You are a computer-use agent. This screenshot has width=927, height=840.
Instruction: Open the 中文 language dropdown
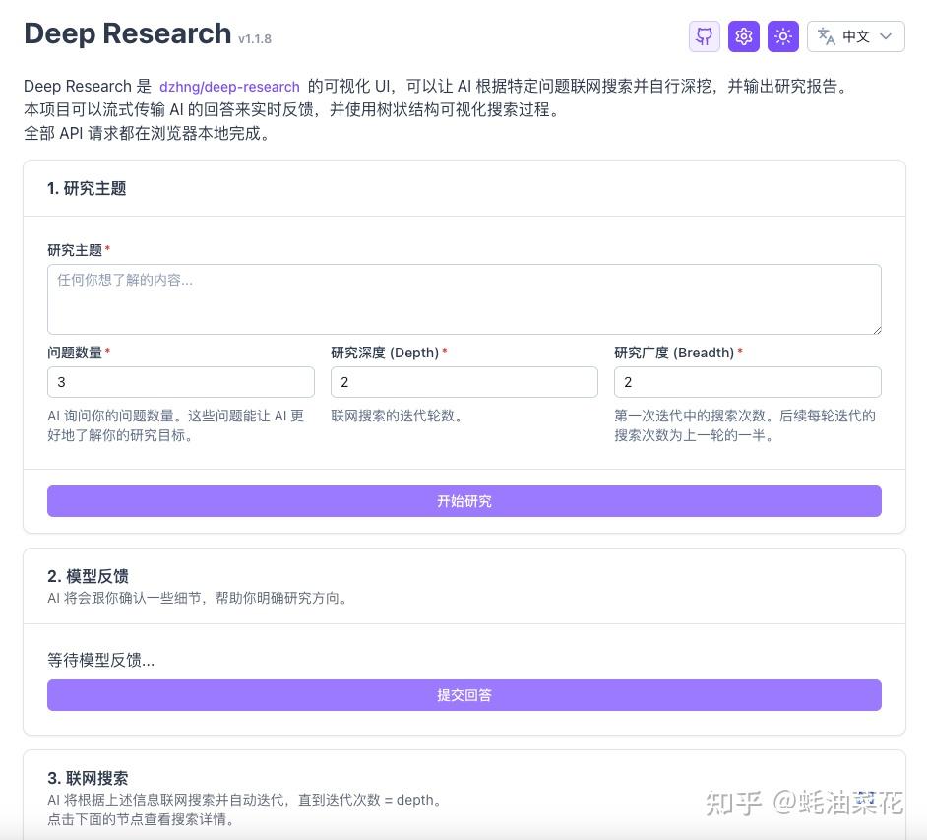click(x=855, y=36)
